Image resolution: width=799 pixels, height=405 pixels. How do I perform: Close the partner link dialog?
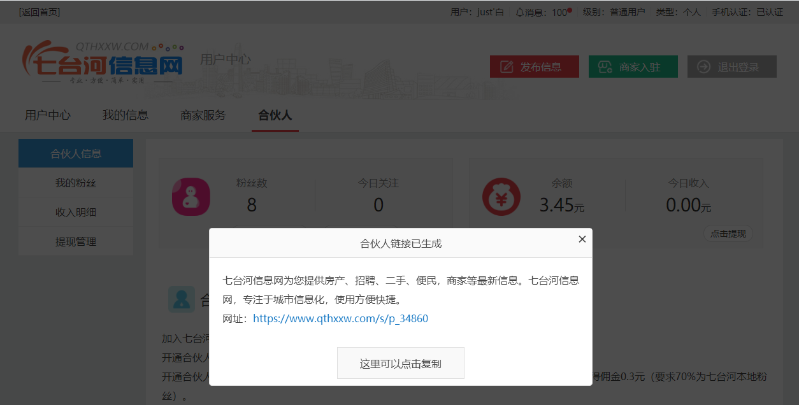pos(582,239)
